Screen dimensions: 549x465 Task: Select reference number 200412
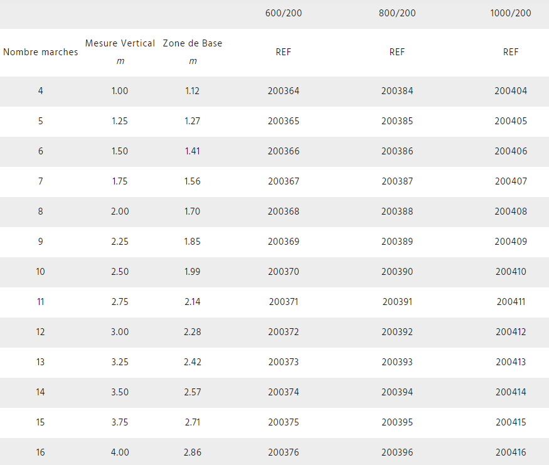coord(511,332)
